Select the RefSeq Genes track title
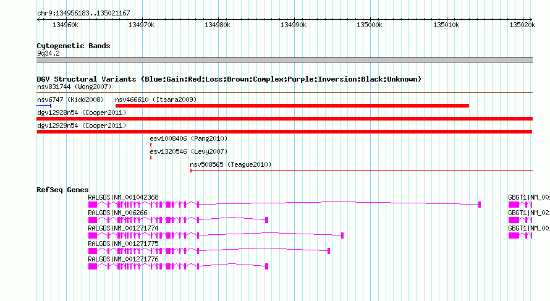 (x=62, y=190)
